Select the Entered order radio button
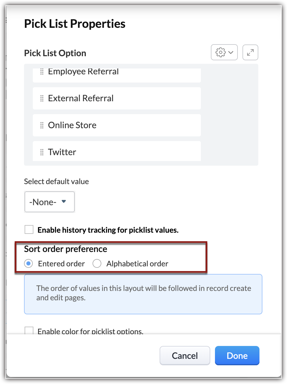Image resolution: width=287 pixels, height=384 pixels. pyautogui.click(x=28, y=264)
